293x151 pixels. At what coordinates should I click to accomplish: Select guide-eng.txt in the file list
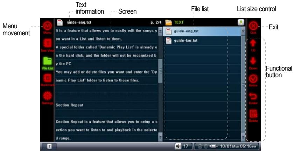click(202, 31)
